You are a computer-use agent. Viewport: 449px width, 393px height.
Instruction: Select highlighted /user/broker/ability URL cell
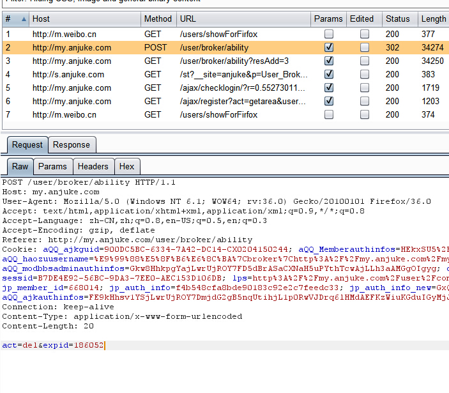tap(214, 47)
